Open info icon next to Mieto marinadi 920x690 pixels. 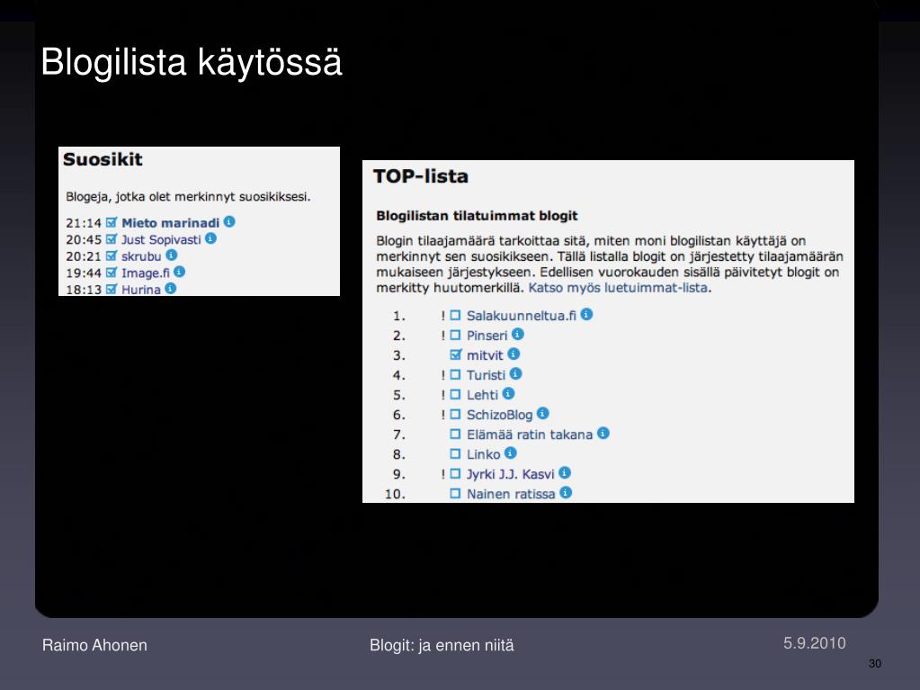click(229, 222)
